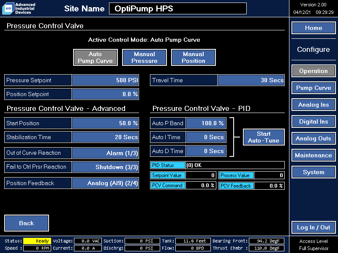The height and width of the screenshot is (253, 338).
Task: Edit the Site Name field
Action: [178, 8]
